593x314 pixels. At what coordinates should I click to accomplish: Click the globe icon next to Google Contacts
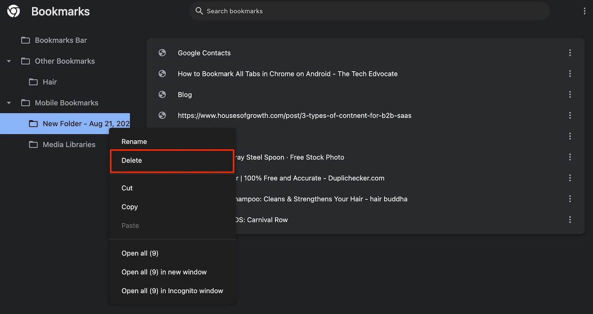162,52
